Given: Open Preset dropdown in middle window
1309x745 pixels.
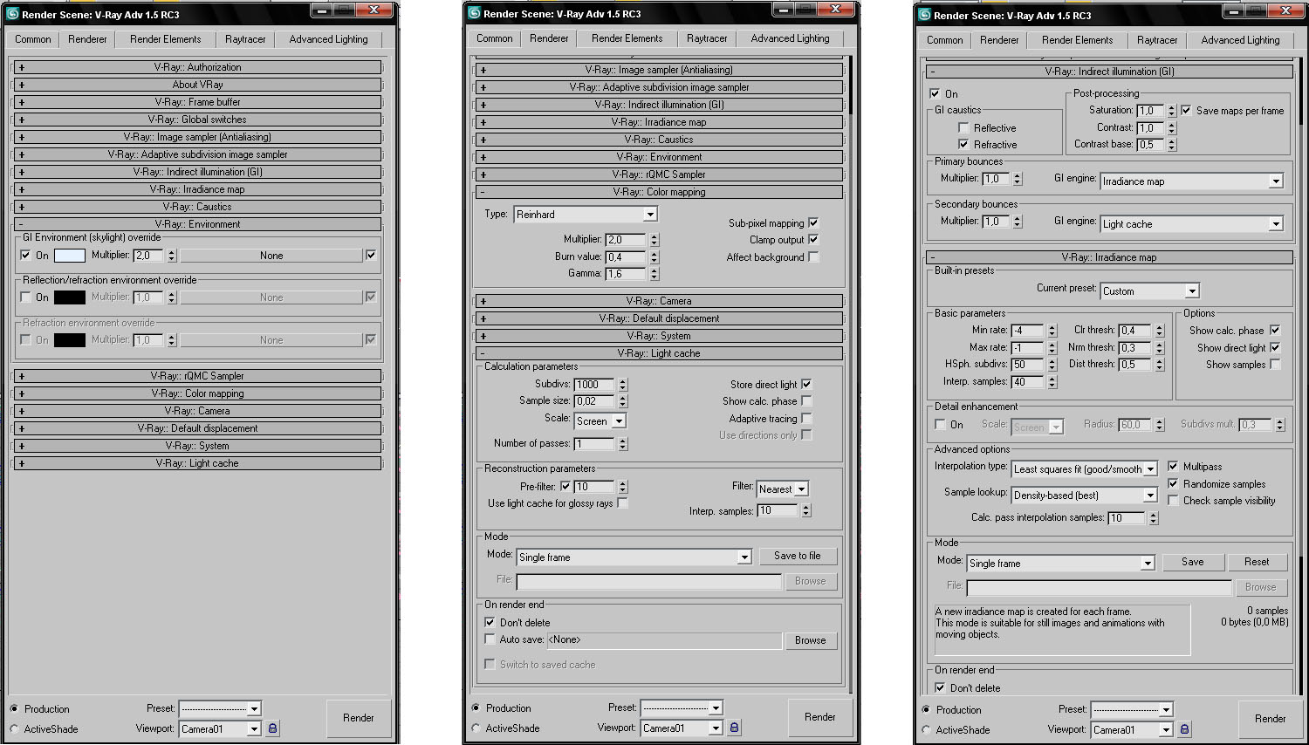Looking at the screenshot, I should [x=682, y=708].
